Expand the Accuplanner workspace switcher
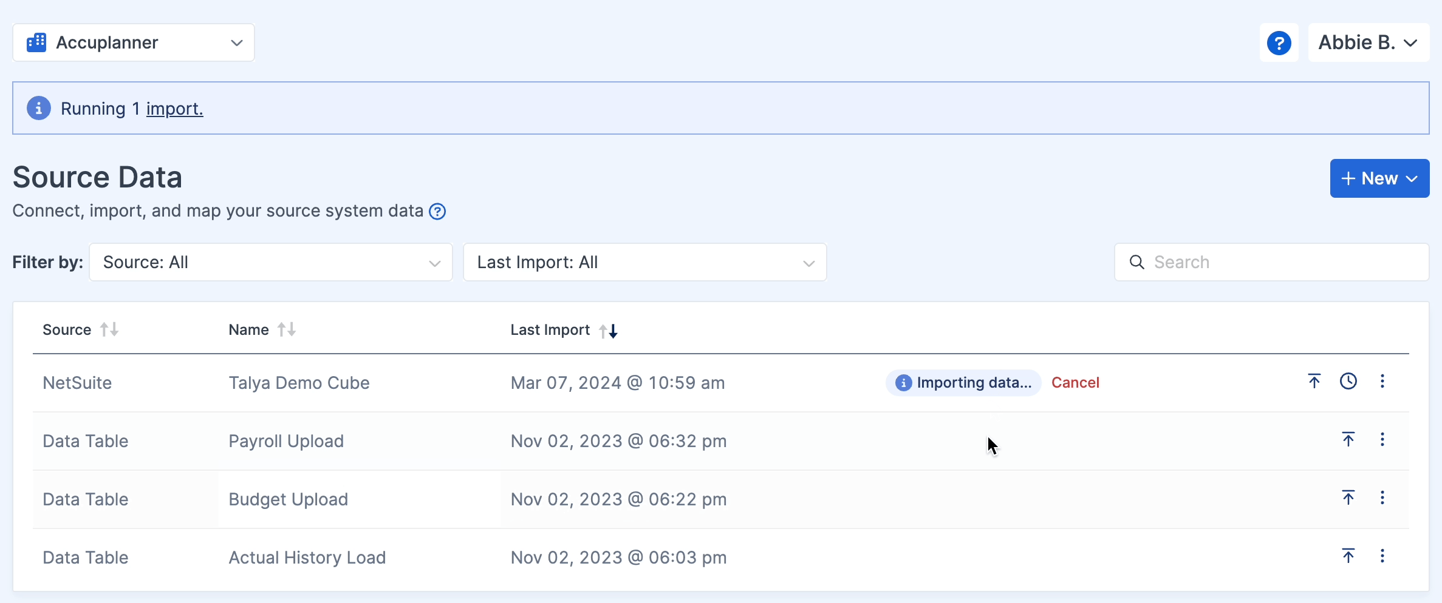Image resolution: width=1442 pixels, height=603 pixels. point(236,43)
